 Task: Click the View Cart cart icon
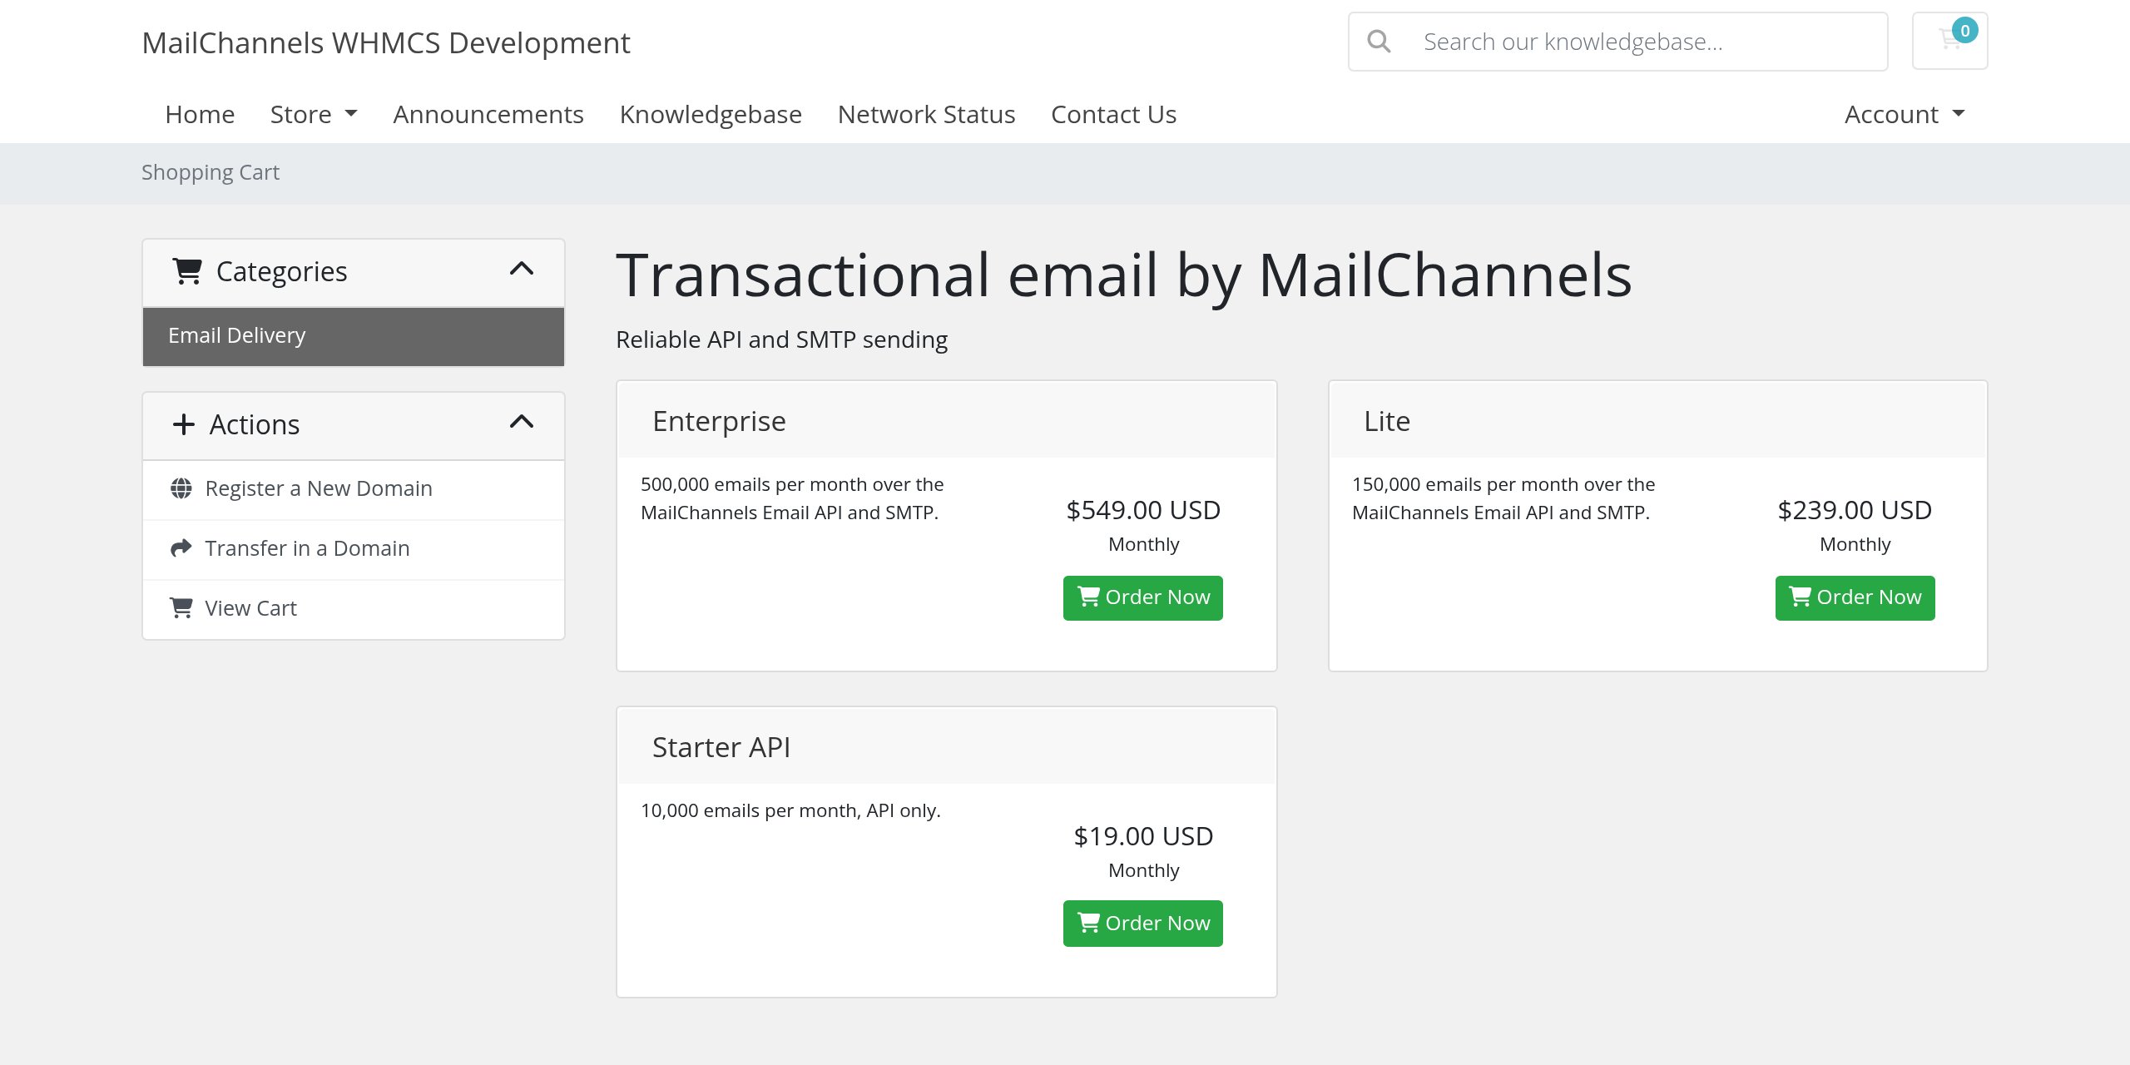tap(181, 608)
